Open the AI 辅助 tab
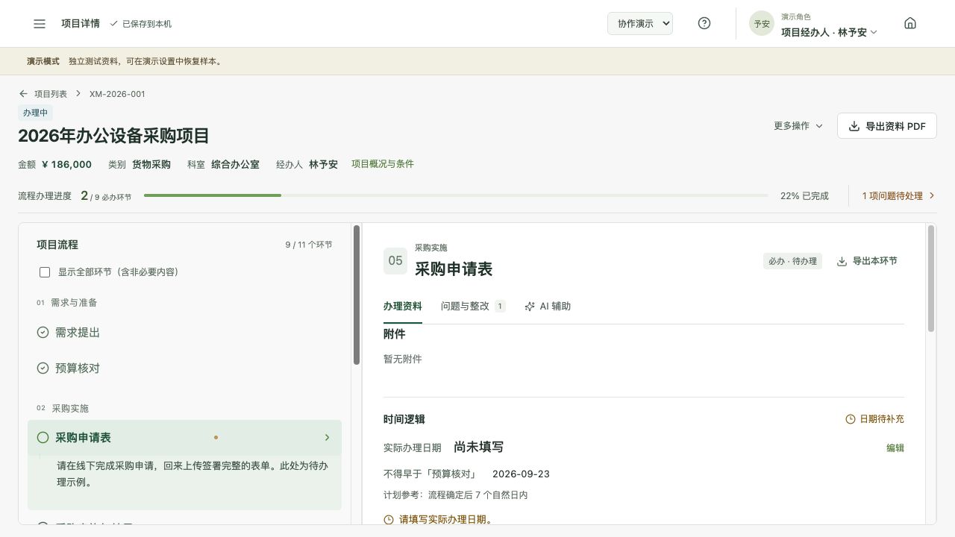This screenshot has height=537, width=955. (x=548, y=307)
